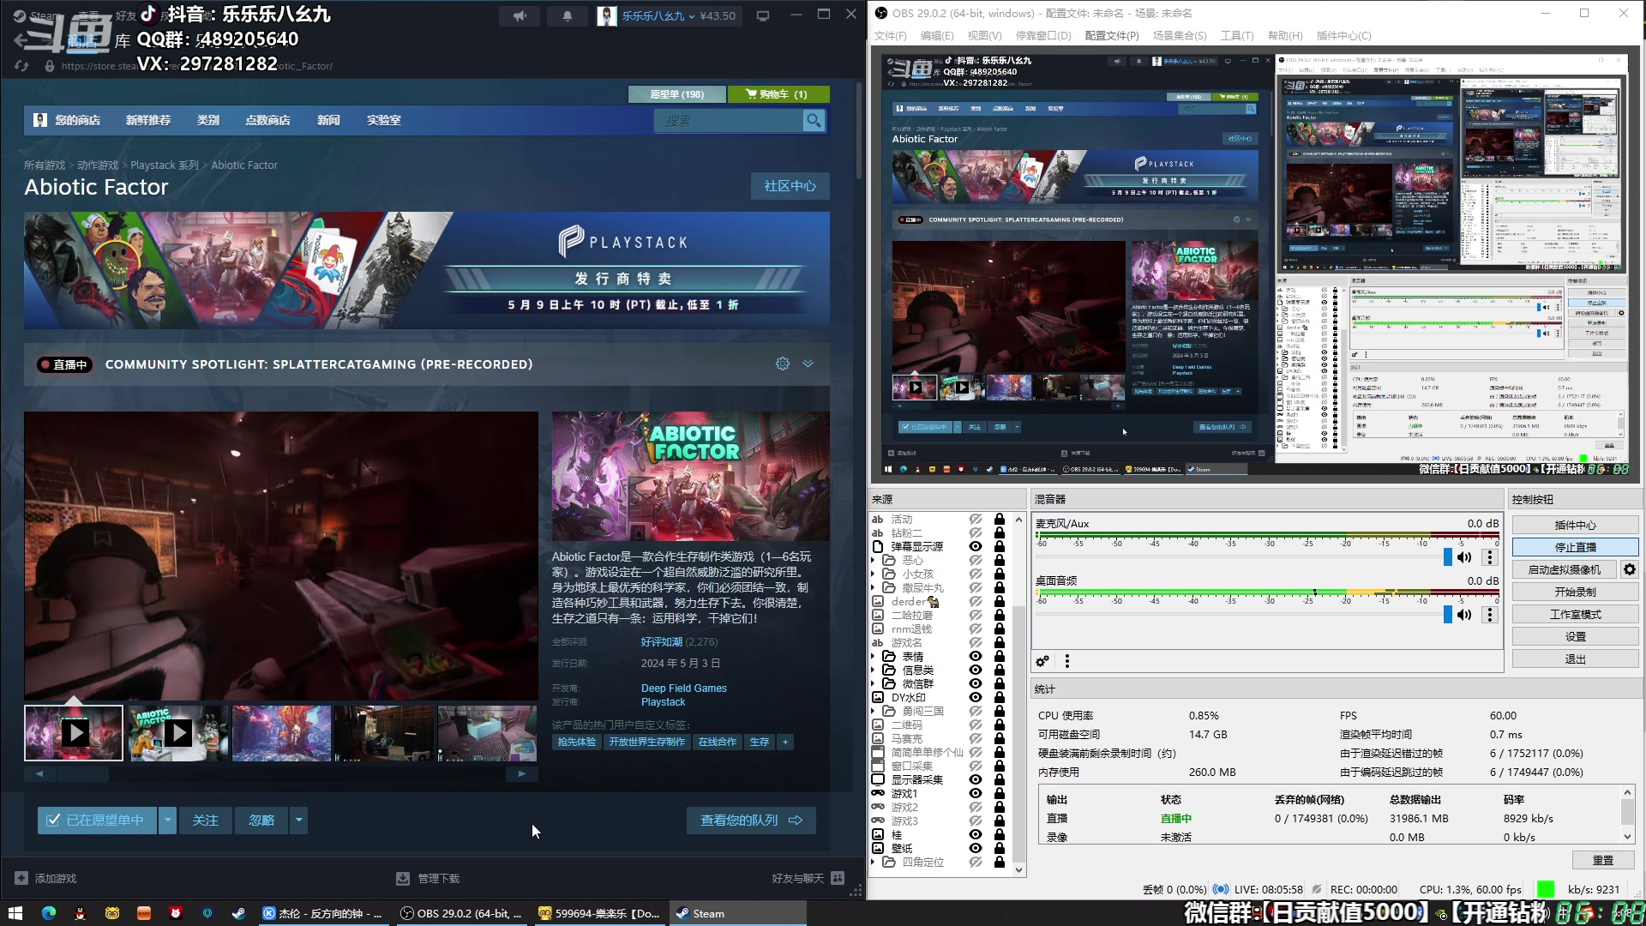
Task: Toggle lock on 游戏1 source
Action: click(1000, 794)
